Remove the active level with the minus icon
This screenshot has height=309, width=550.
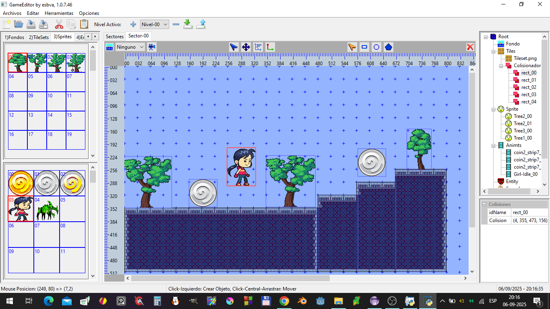click(176, 24)
